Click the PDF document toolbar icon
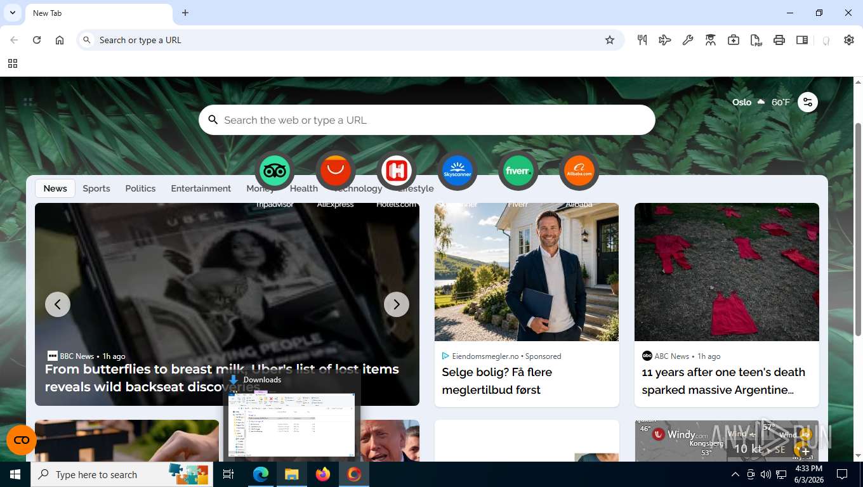 point(756,40)
